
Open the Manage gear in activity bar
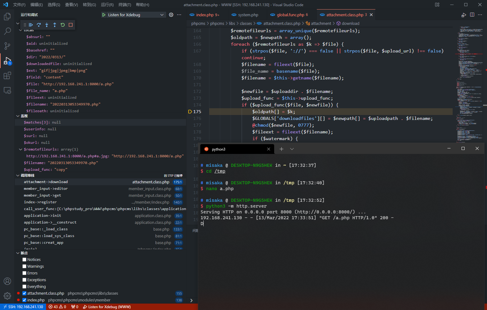7,296
